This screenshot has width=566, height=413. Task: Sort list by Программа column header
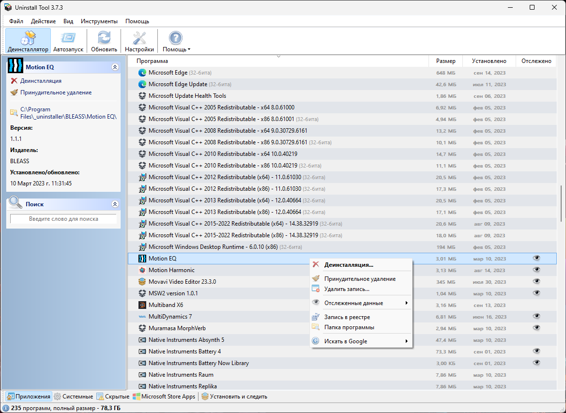pyautogui.click(x=278, y=61)
